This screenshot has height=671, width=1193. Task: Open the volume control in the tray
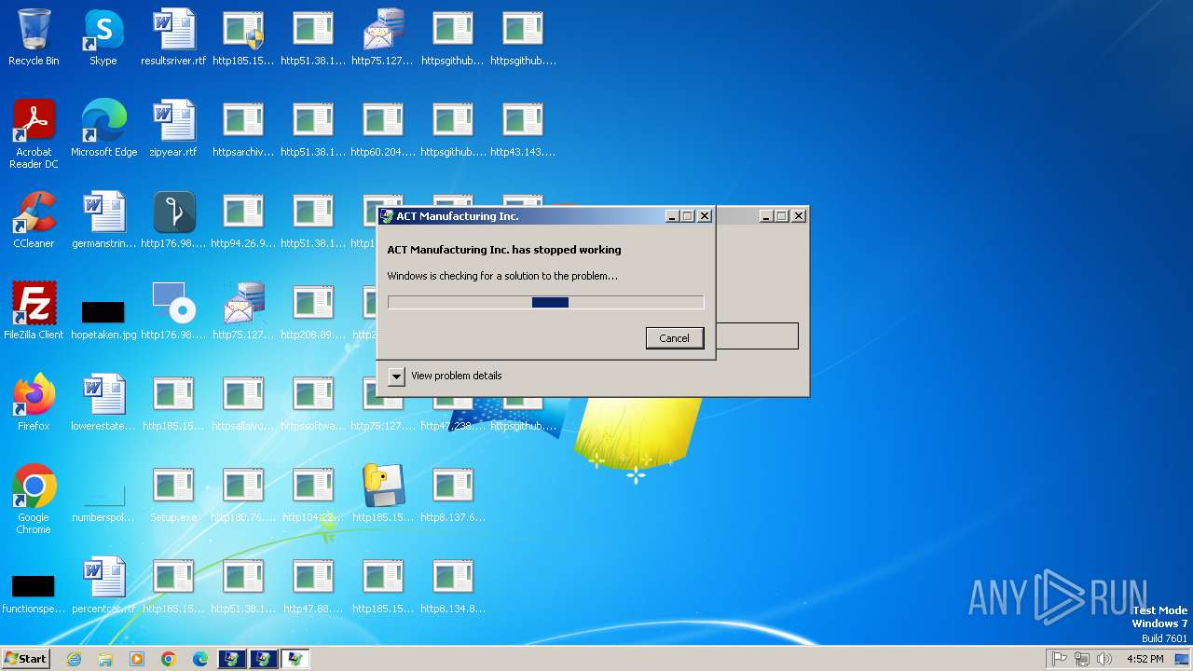pos(1104,659)
